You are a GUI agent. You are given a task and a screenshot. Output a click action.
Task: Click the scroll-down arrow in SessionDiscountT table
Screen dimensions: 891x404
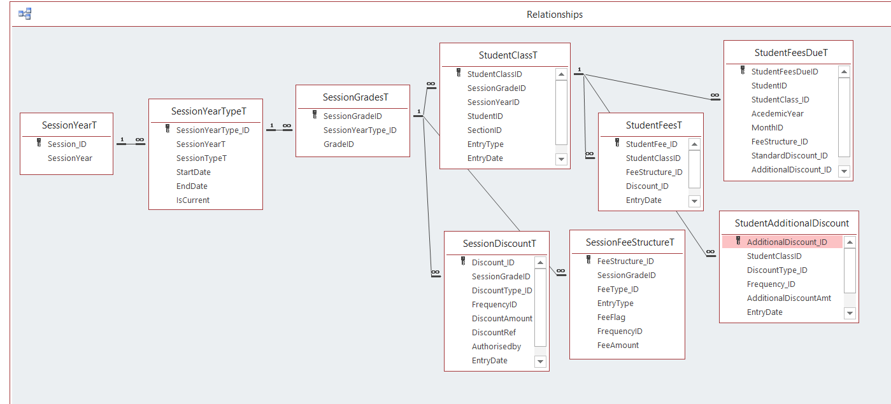(540, 361)
